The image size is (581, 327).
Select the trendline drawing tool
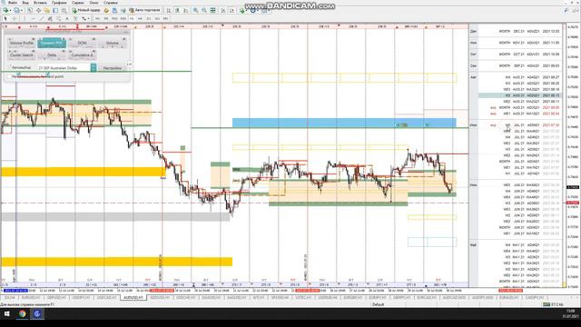click(42, 18)
